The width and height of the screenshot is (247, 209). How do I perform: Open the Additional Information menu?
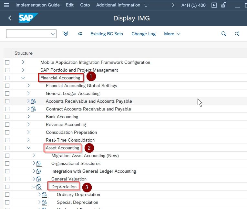[x=118, y=5]
